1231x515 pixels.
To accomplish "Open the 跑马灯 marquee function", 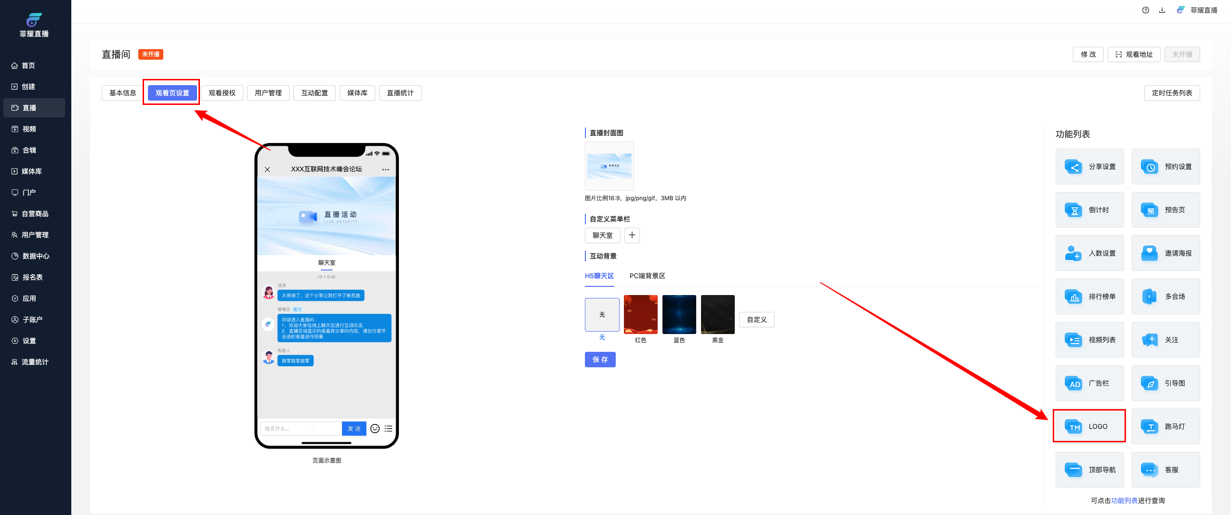I will coord(1165,426).
